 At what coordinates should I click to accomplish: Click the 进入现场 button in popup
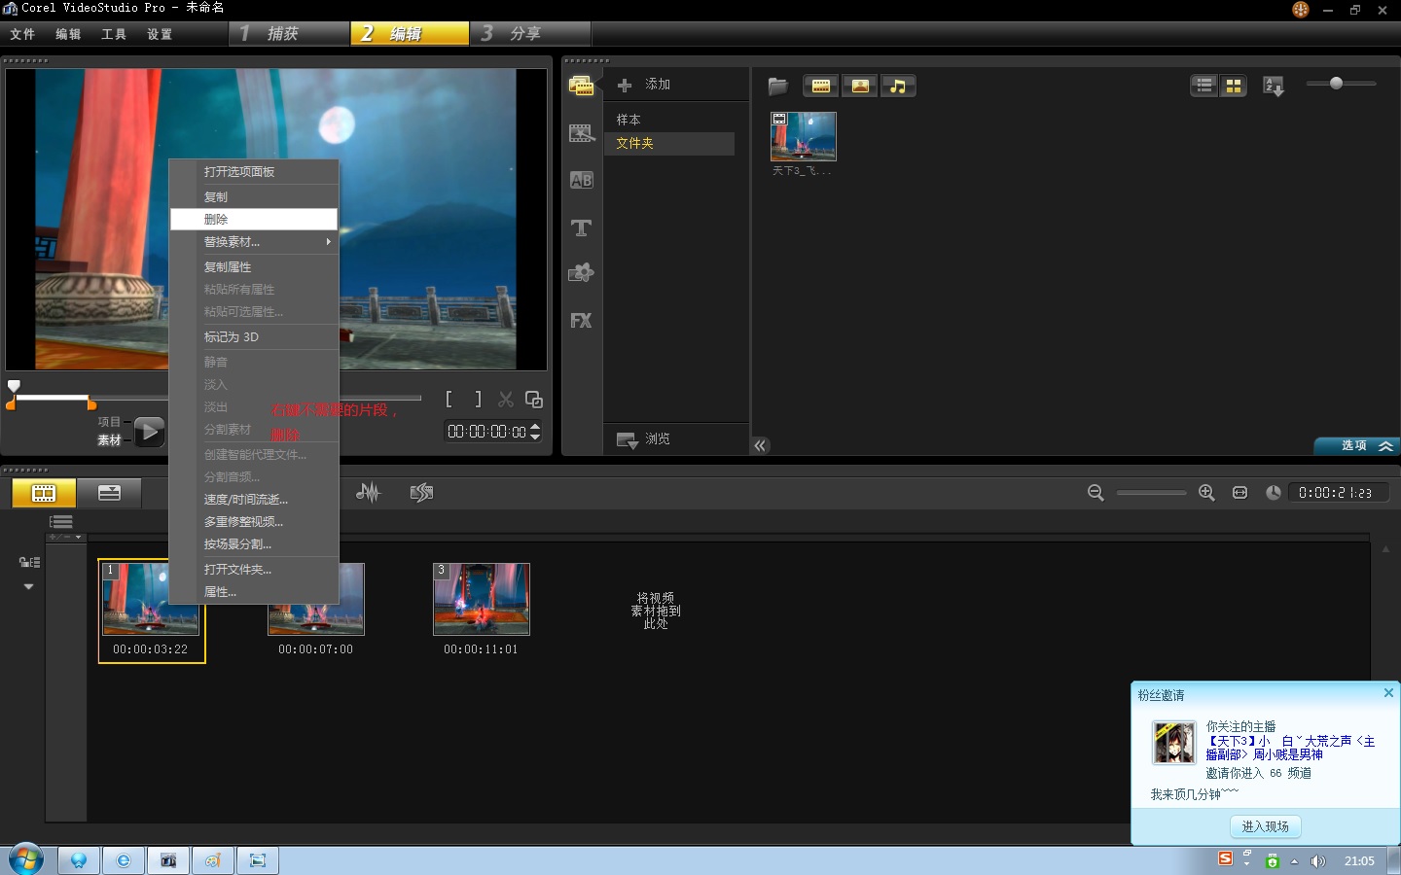[x=1265, y=826]
